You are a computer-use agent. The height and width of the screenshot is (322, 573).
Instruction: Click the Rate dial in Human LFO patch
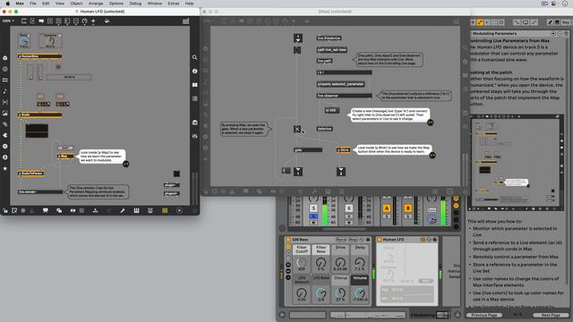point(24,41)
